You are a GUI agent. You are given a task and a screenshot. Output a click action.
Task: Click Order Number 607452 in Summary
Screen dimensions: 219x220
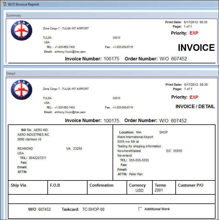[156, 59]
